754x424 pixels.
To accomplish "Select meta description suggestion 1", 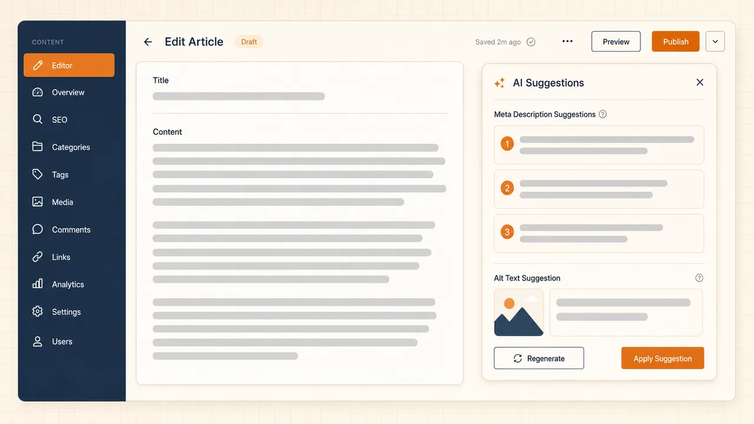I will pyautogui.click(x=599, y=145).
